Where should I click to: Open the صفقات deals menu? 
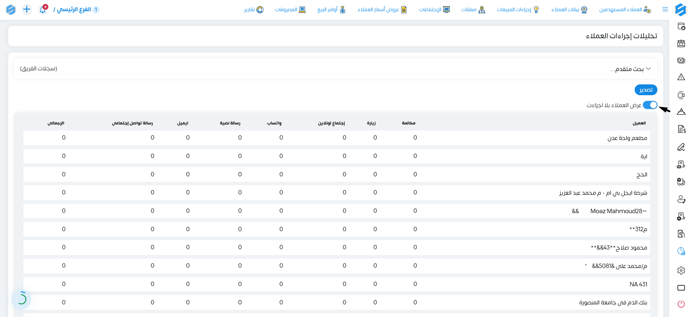473,9
